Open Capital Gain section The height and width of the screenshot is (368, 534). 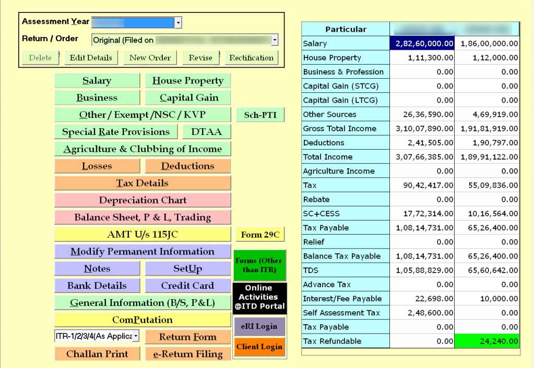[x=188, y=98]
